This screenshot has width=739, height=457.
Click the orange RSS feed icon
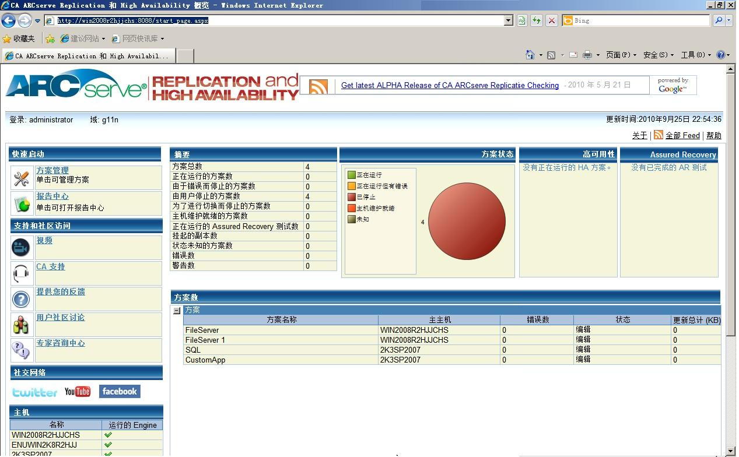[318, 86]
